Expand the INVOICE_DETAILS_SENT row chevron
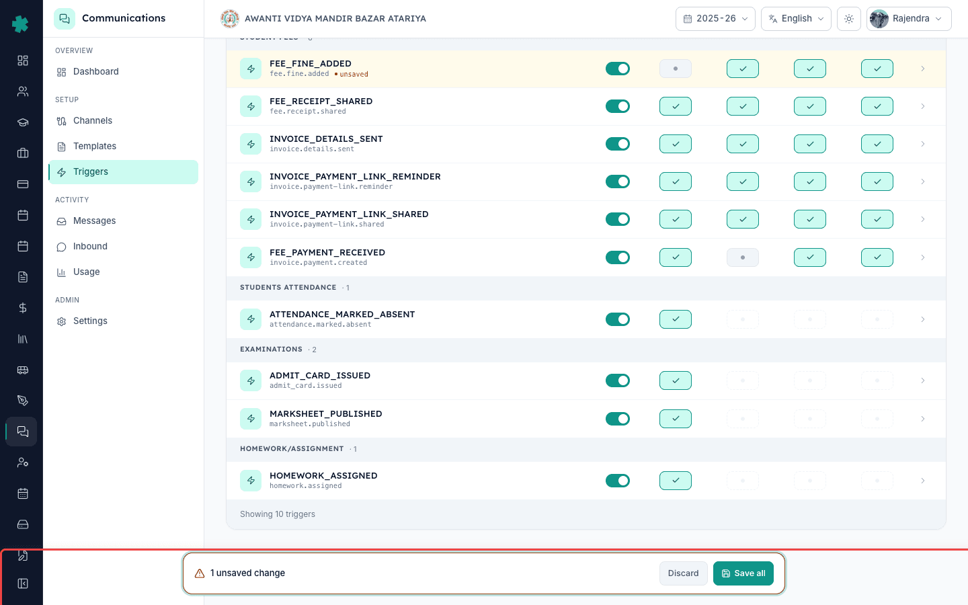The image size is (968, 605). [x=923, y=144]
